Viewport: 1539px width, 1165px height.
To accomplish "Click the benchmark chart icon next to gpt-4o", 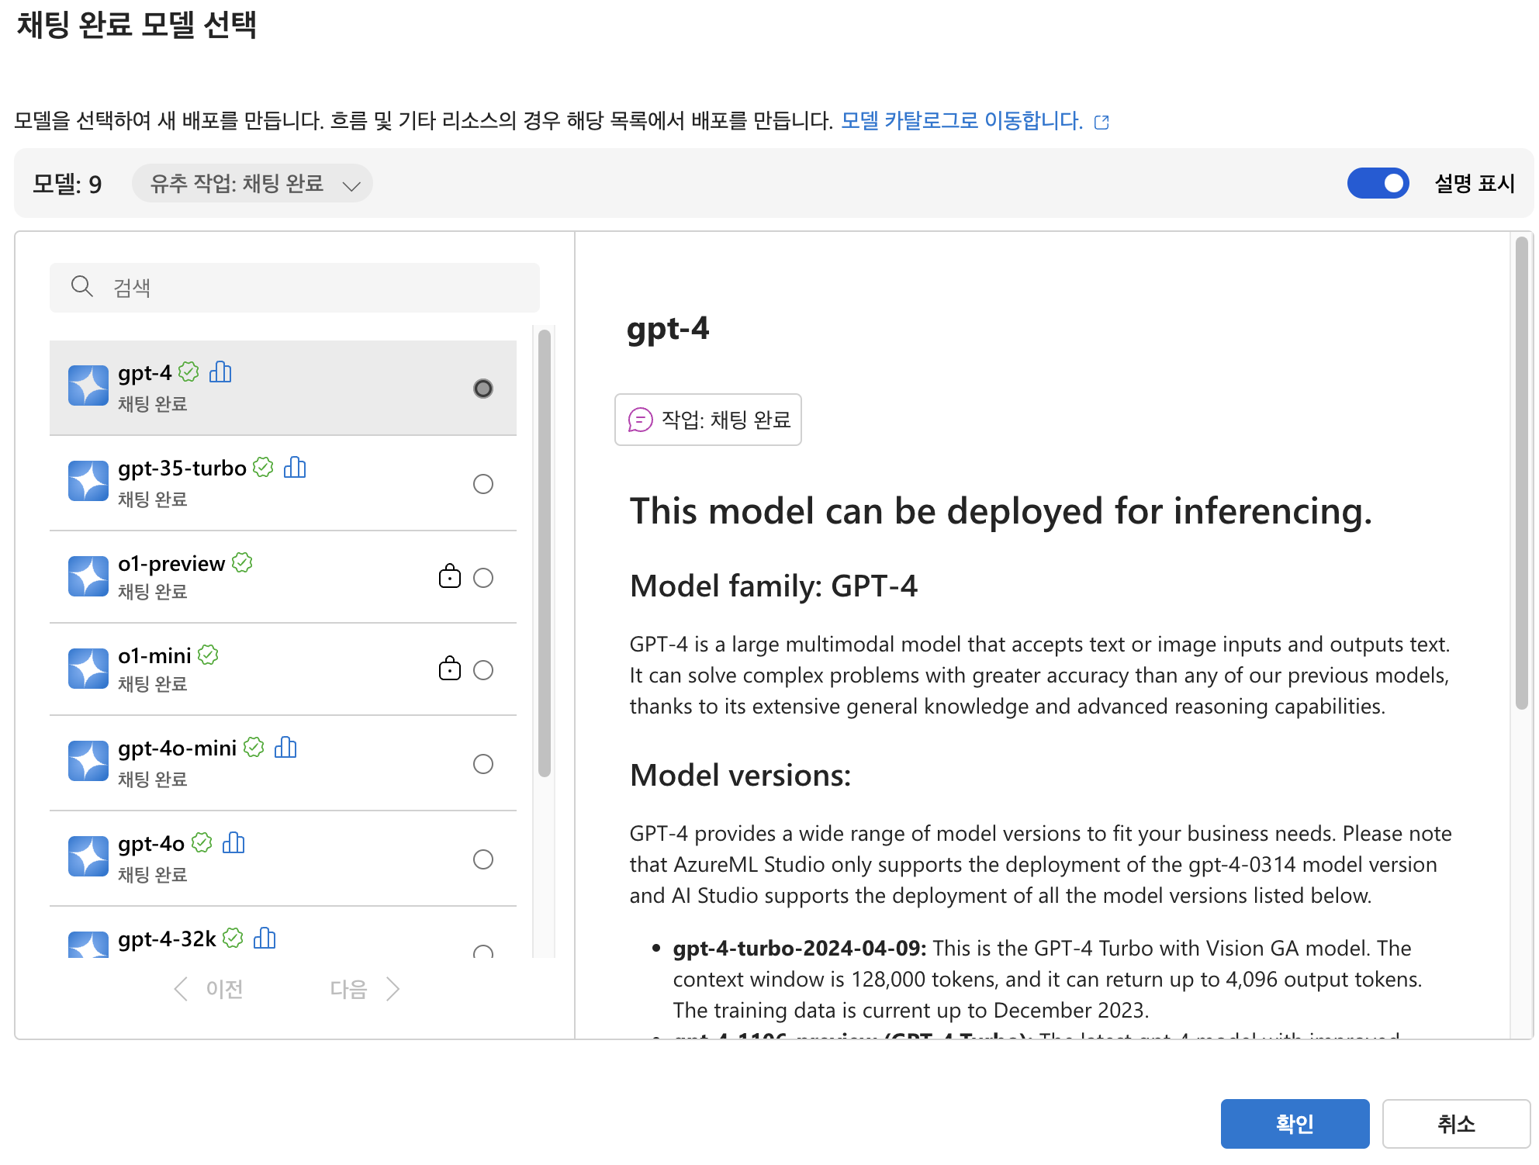I will coord(233,842).
